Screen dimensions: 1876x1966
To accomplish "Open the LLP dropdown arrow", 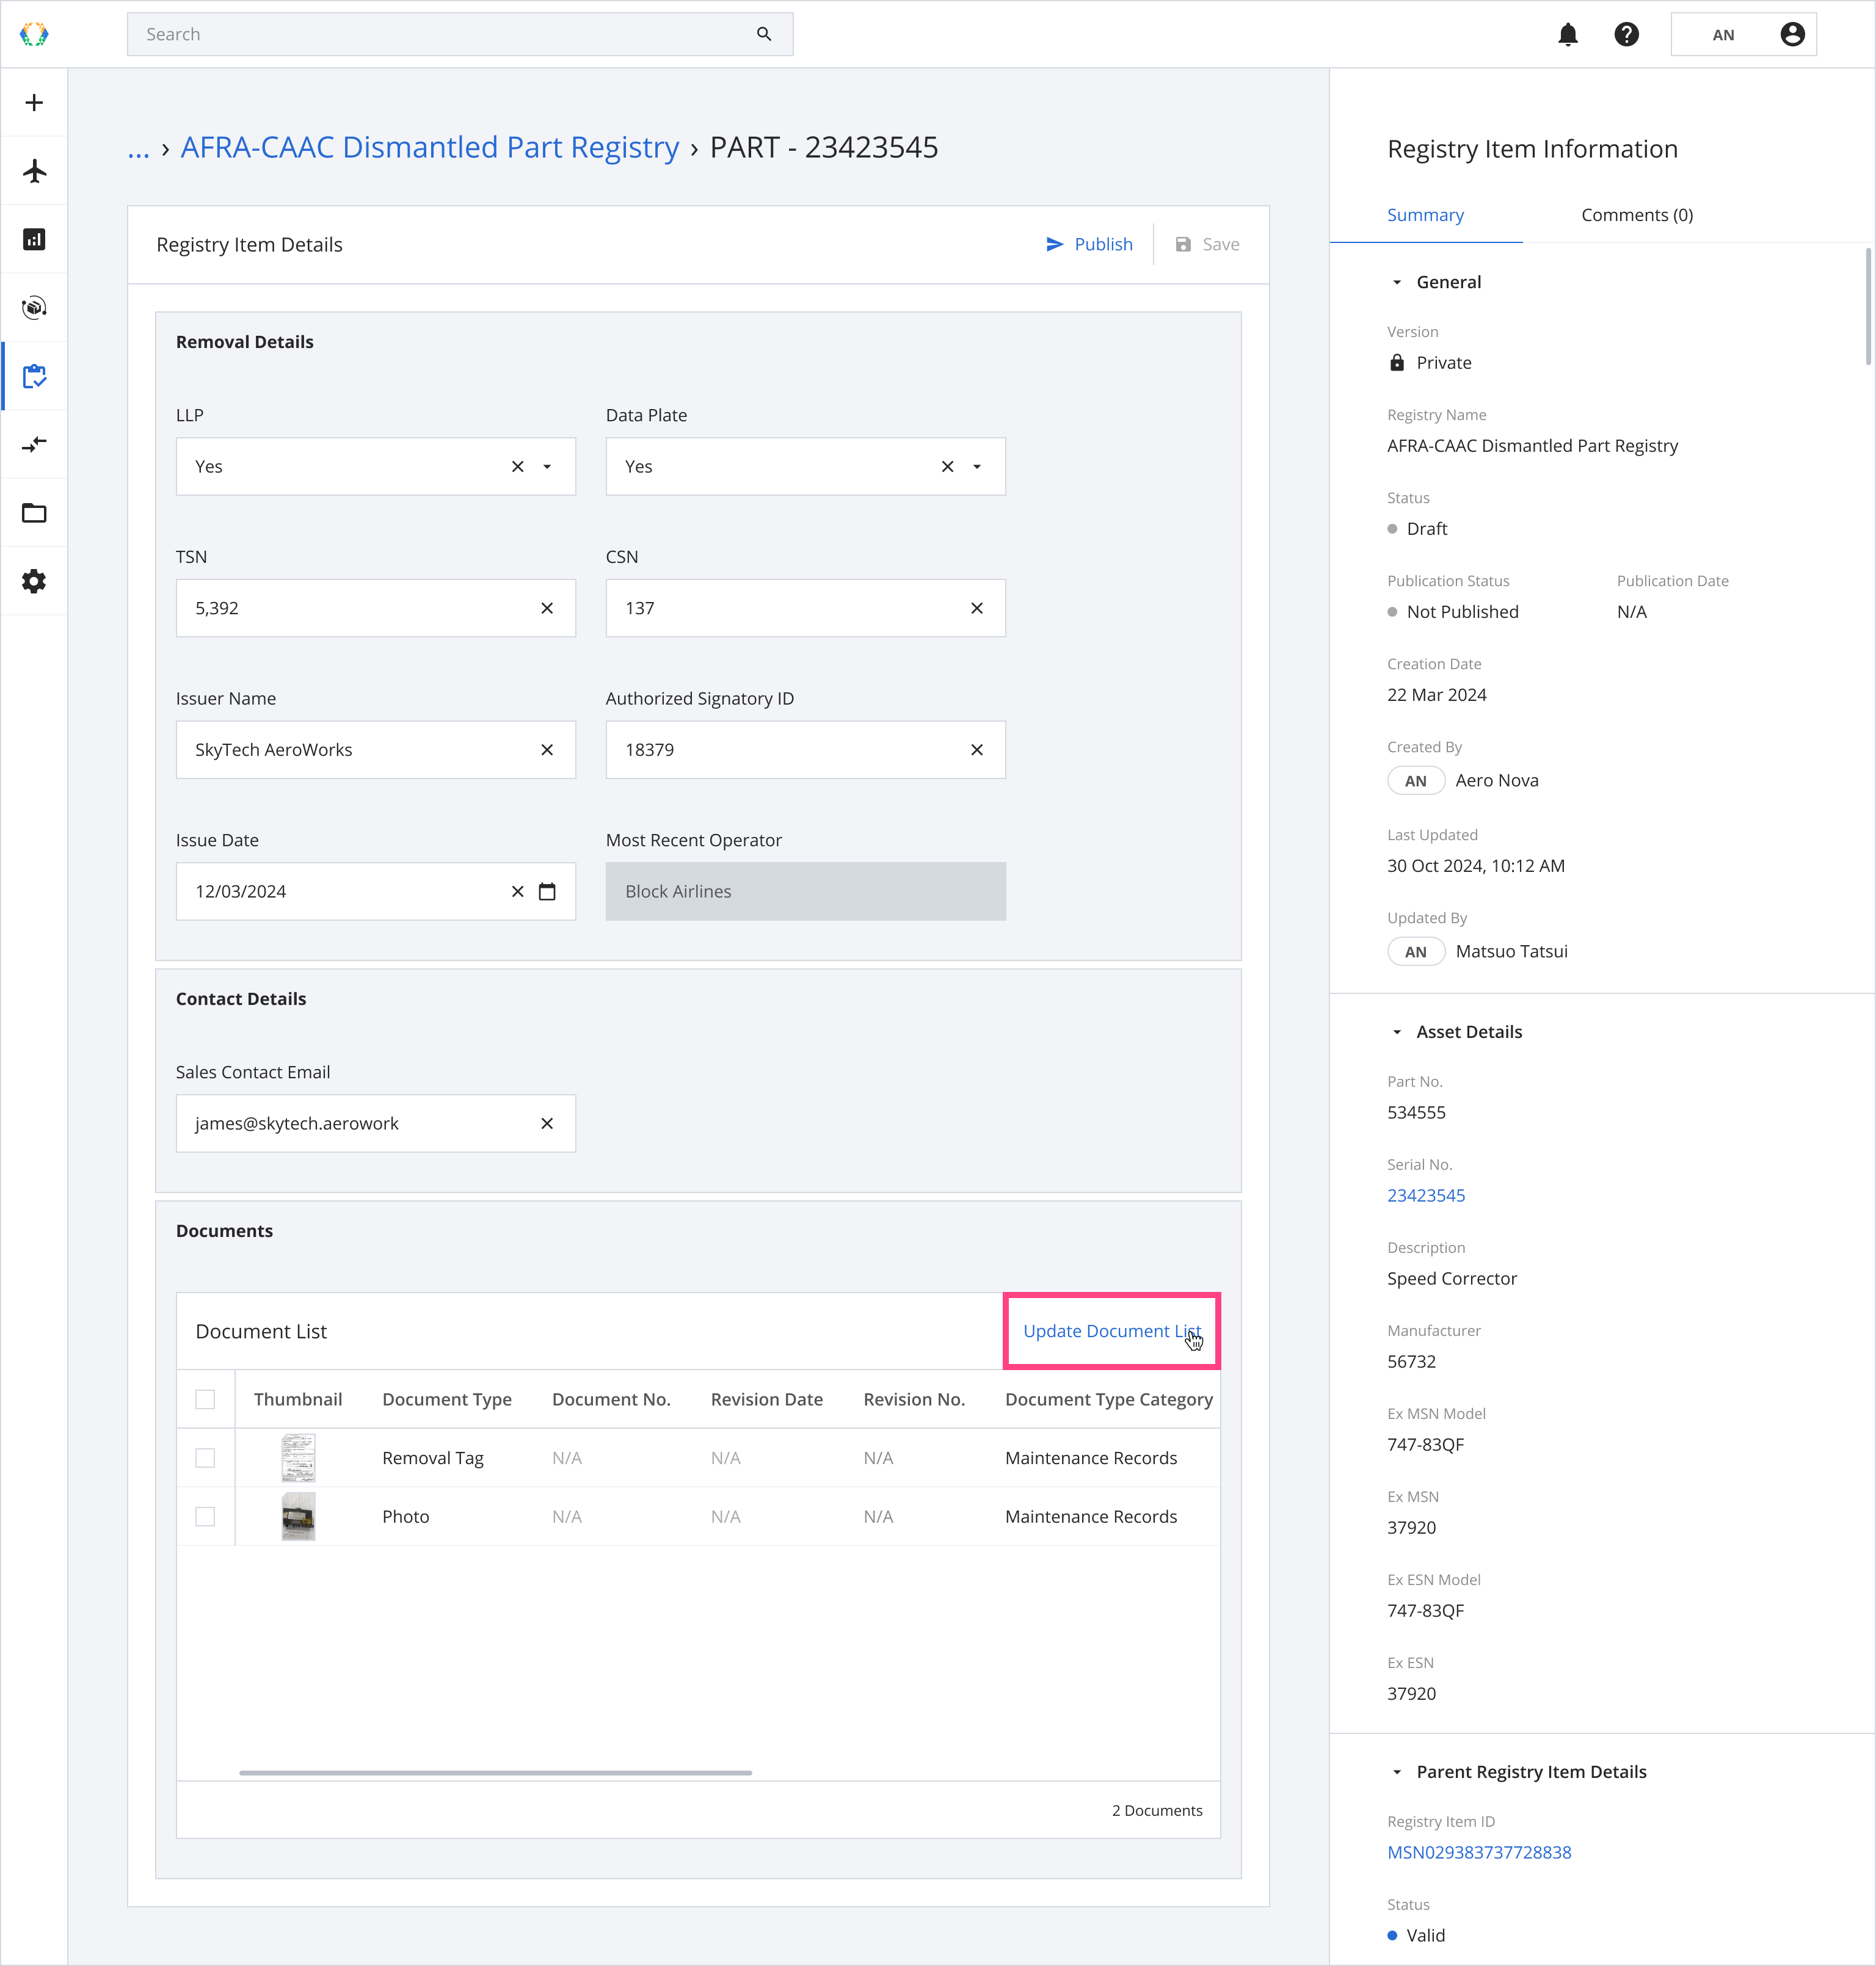I will coord(547,467).
